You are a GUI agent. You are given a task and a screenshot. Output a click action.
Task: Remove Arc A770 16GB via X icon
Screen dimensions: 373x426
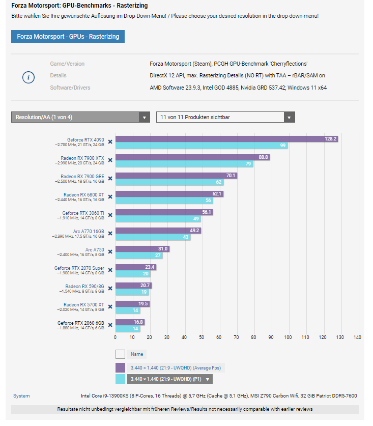[x=110, y=234]
